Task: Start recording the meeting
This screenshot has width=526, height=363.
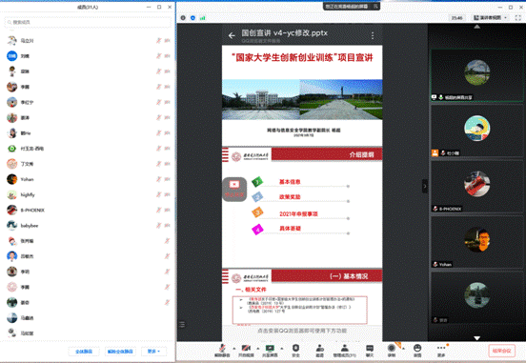Action: coord(392,351)
